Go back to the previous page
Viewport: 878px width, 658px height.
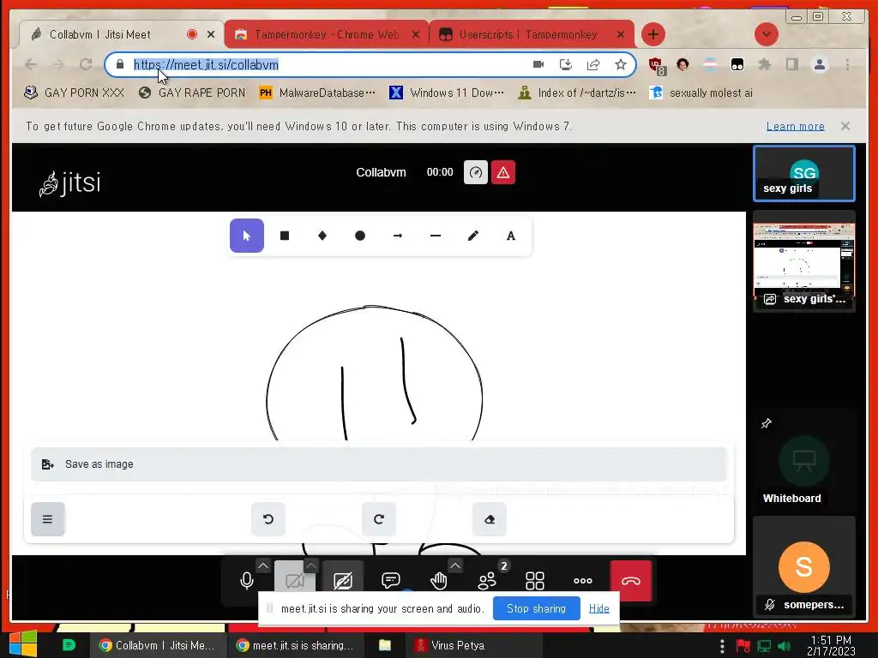[x=32, y=64]
